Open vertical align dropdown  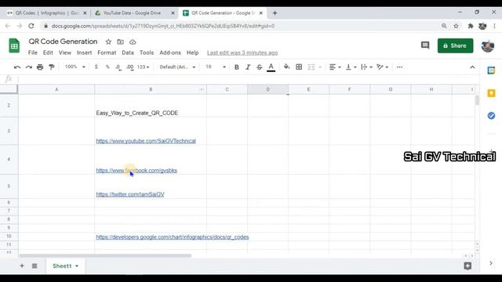[351, 67]
